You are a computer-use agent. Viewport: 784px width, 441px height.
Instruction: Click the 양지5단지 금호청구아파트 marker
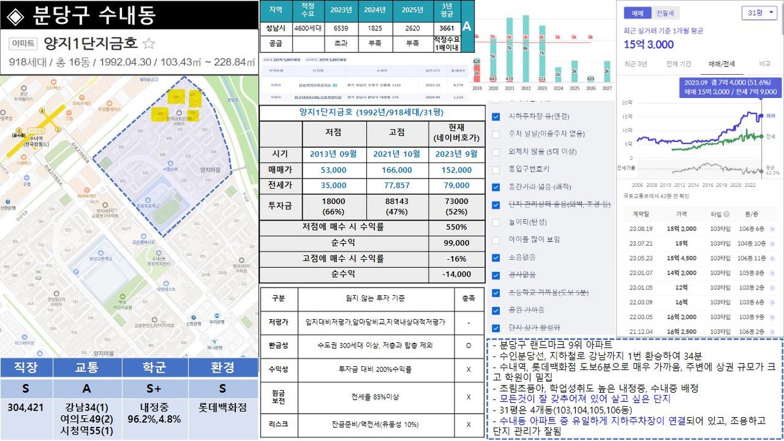[105, 205]
